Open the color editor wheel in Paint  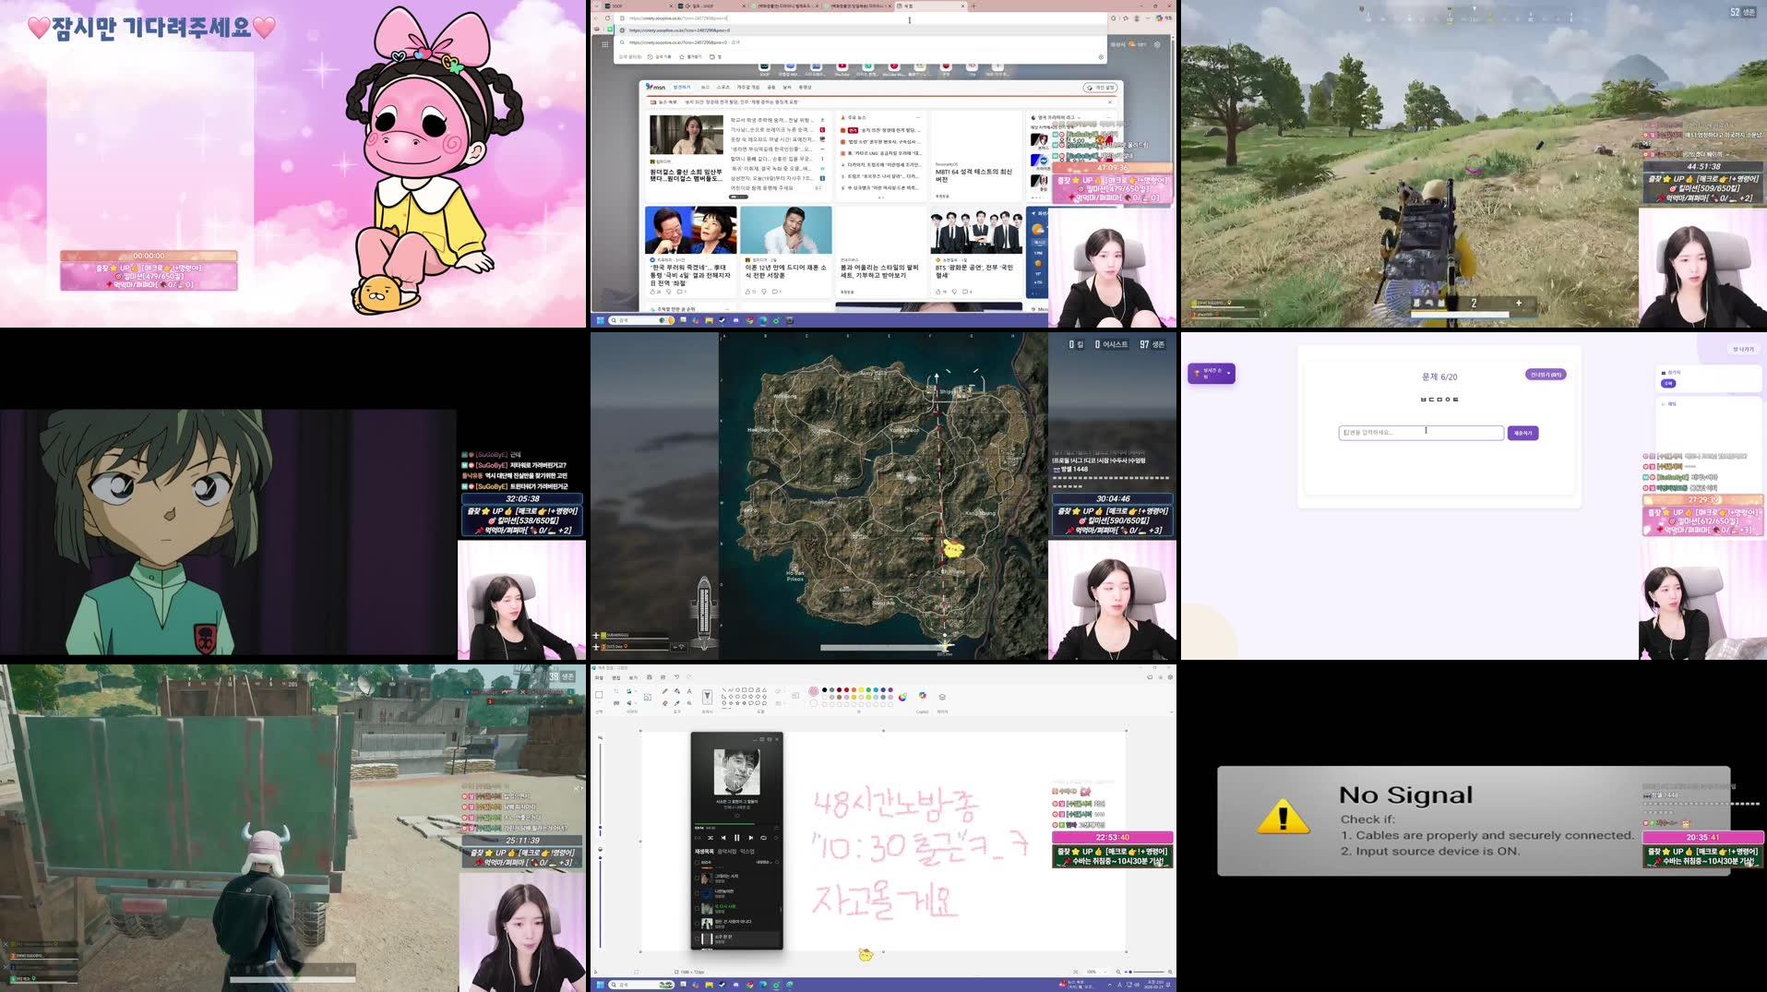[x=902, y=697]
